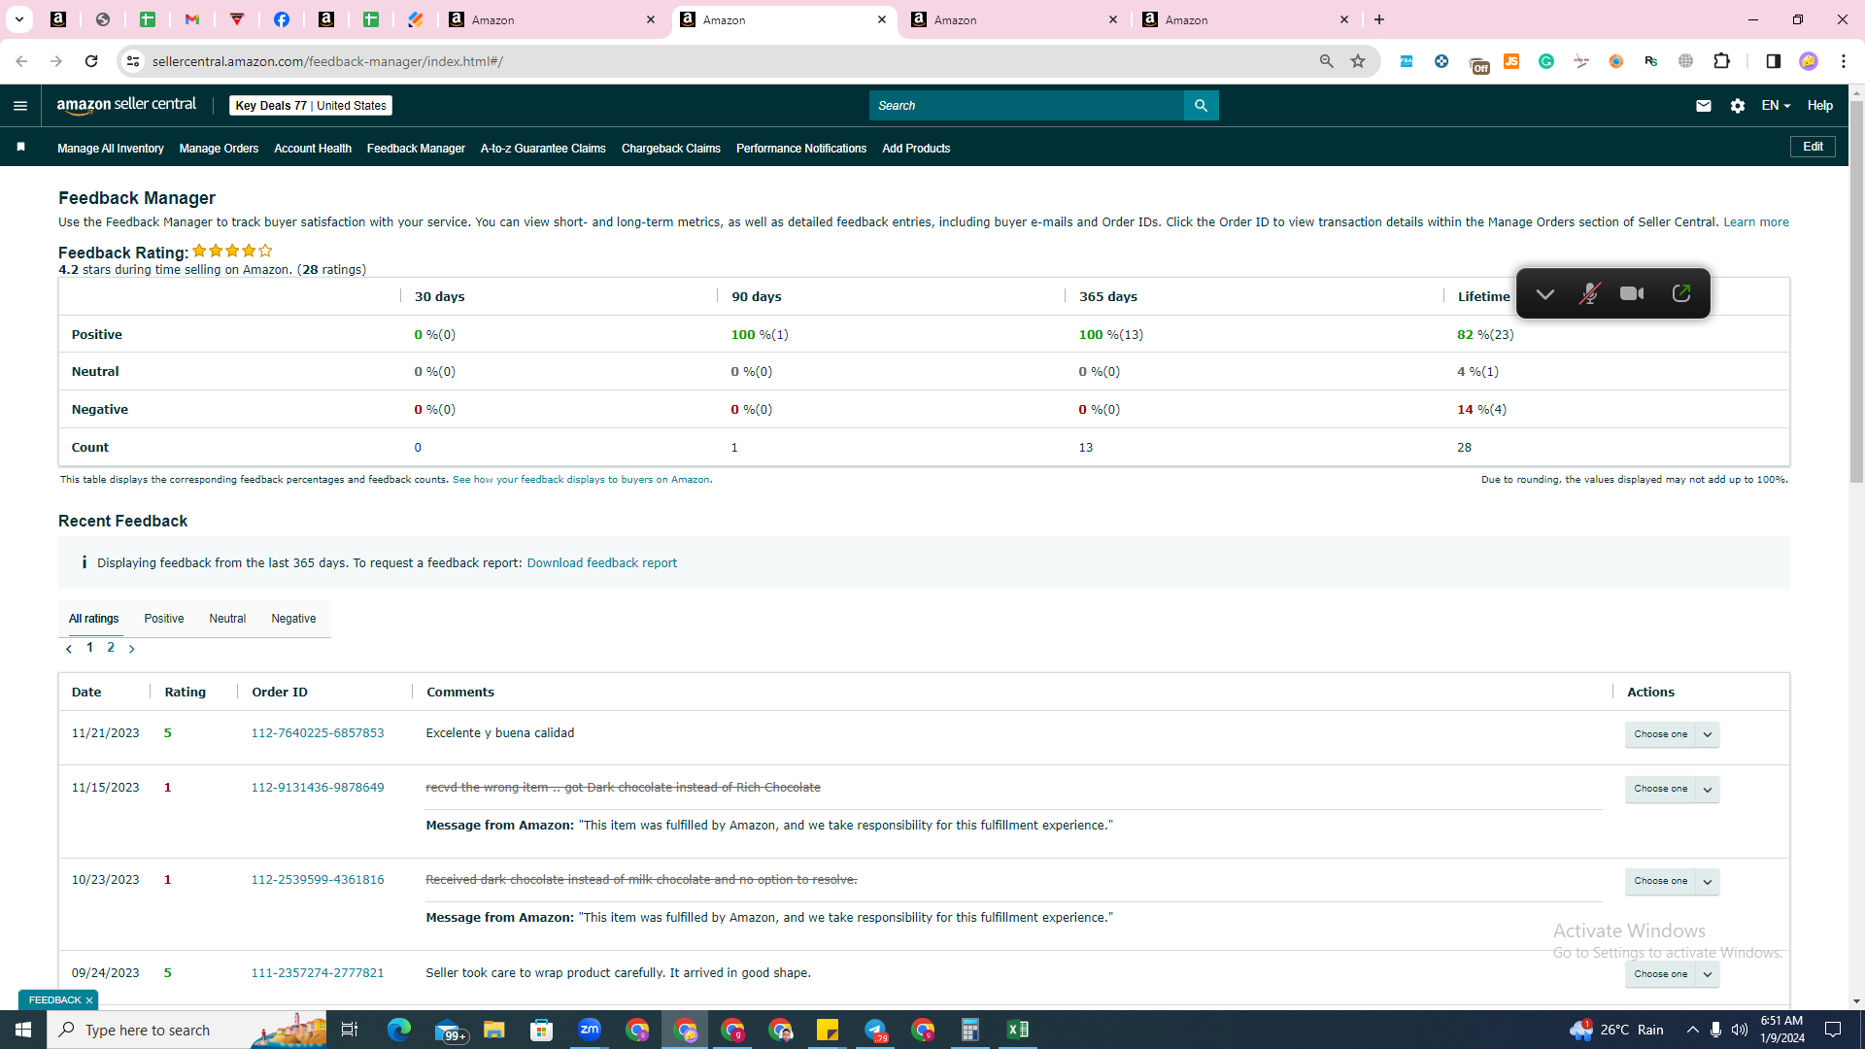Screen dimensions: 1865x1049
Task: Open the browser tab search chevron
Action: pyautogui.click(x=18, y=19)
